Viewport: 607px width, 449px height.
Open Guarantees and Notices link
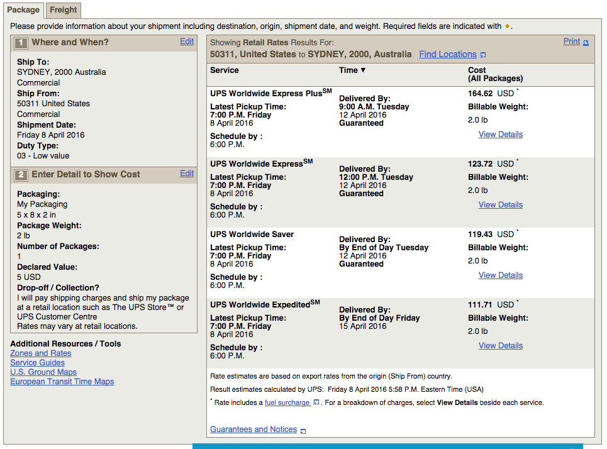pos(253,430)
